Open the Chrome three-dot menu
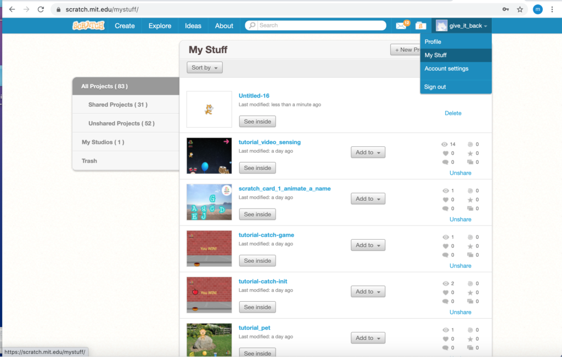562x357 pixels. [552, 9]
